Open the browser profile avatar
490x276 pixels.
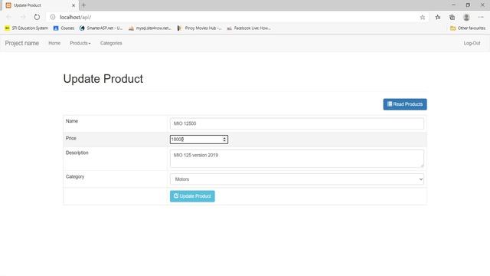coord(466,17)
